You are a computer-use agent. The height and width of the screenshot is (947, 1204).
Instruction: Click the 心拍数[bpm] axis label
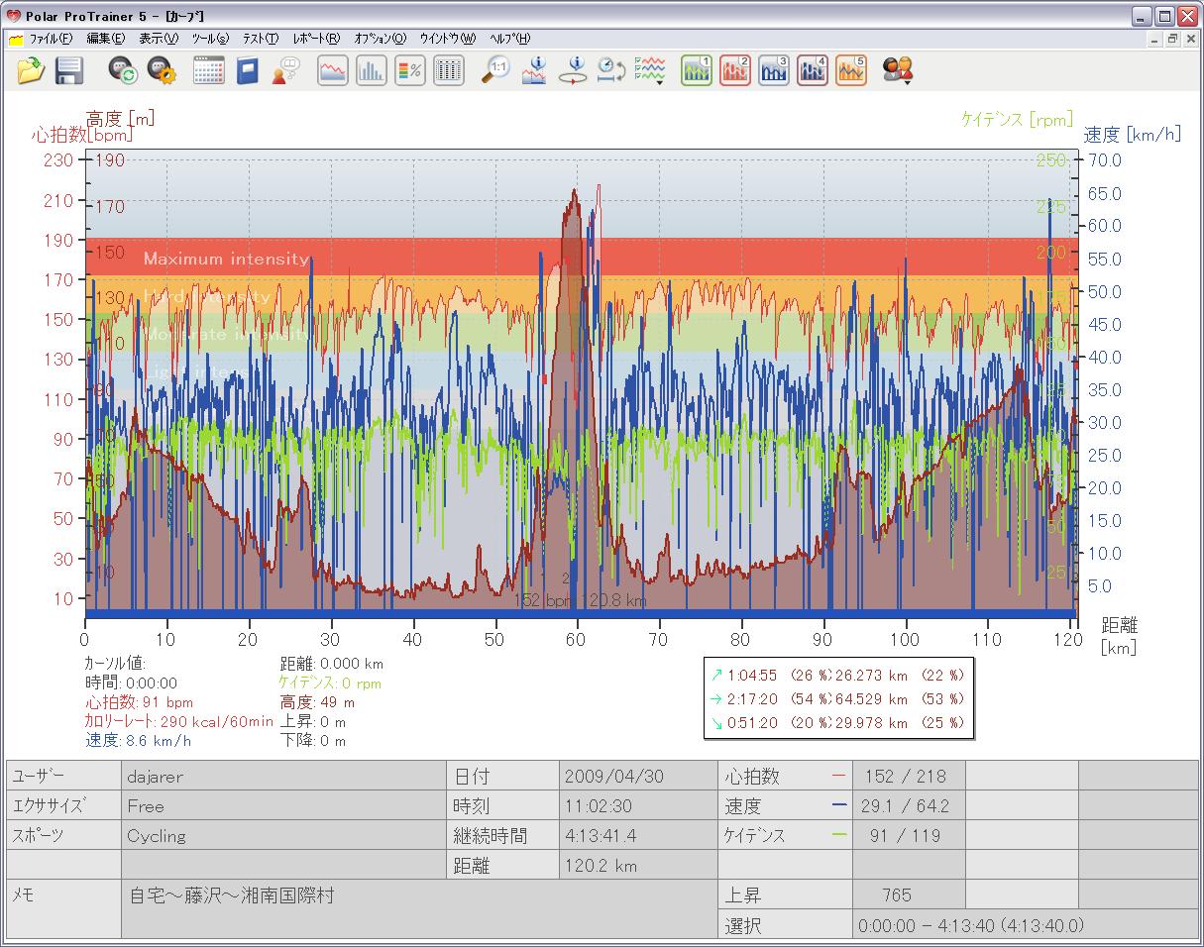(x=82, y=135)
